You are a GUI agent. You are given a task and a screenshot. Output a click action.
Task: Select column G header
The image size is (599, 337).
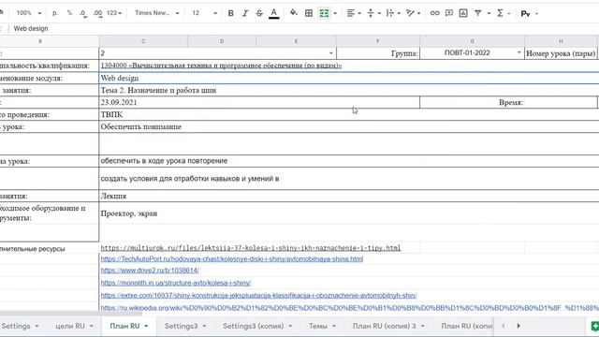click(x=472, y=41)
